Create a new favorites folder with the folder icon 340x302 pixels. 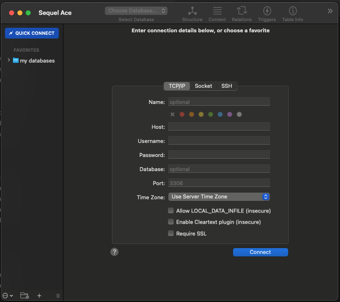pos(24,295)
